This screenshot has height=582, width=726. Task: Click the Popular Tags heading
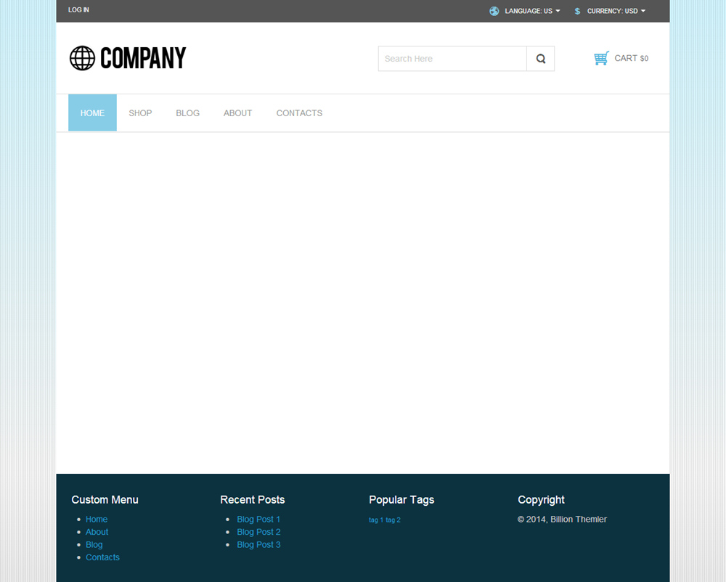coord(401,500)
